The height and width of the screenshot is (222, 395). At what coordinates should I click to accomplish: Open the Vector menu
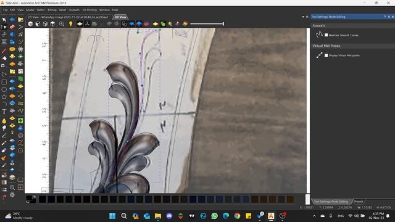41,10
